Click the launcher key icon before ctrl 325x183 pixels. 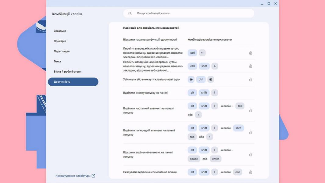tap(191, 79)
